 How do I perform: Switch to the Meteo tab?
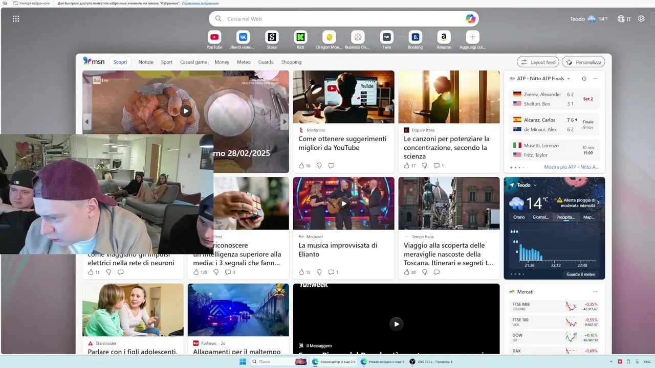pos(244,62)
